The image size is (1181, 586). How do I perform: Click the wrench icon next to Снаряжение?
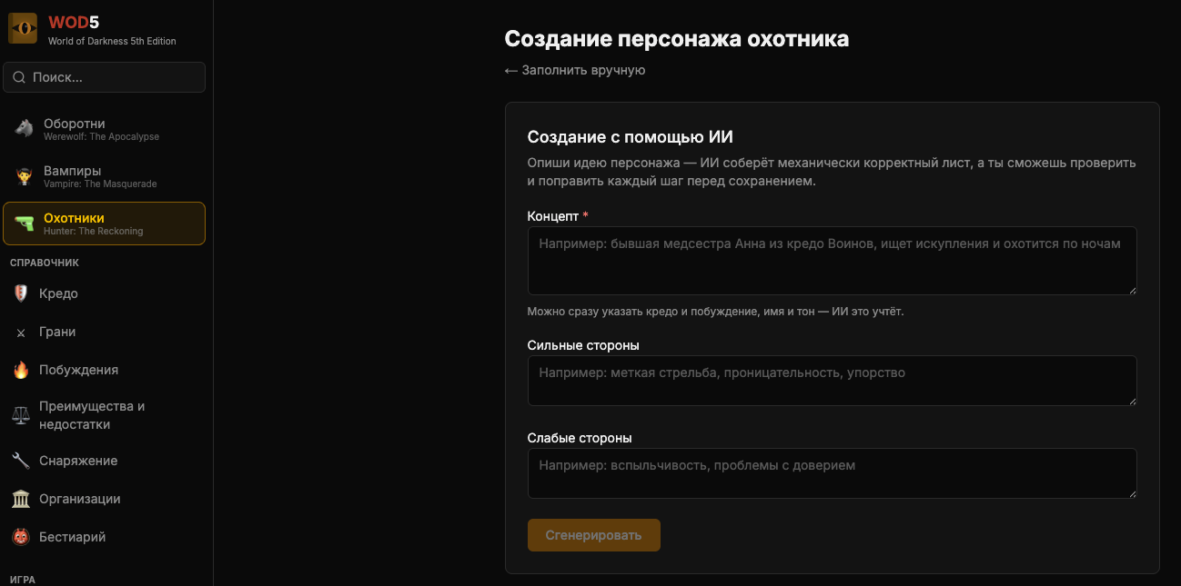[x=21, y=461]
